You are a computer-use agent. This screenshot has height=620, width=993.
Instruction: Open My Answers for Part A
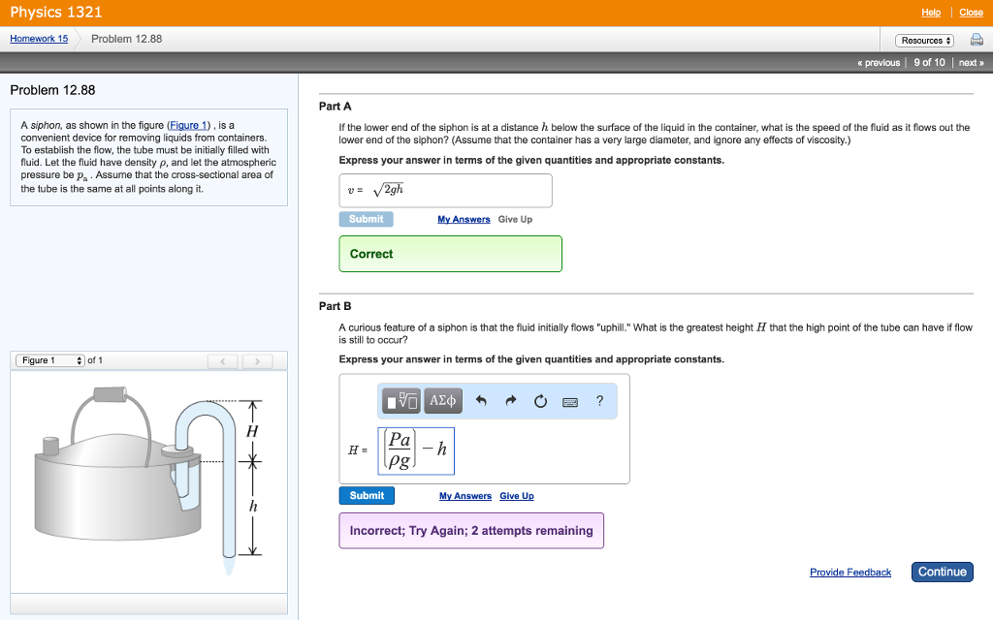(x=464, y=220)
